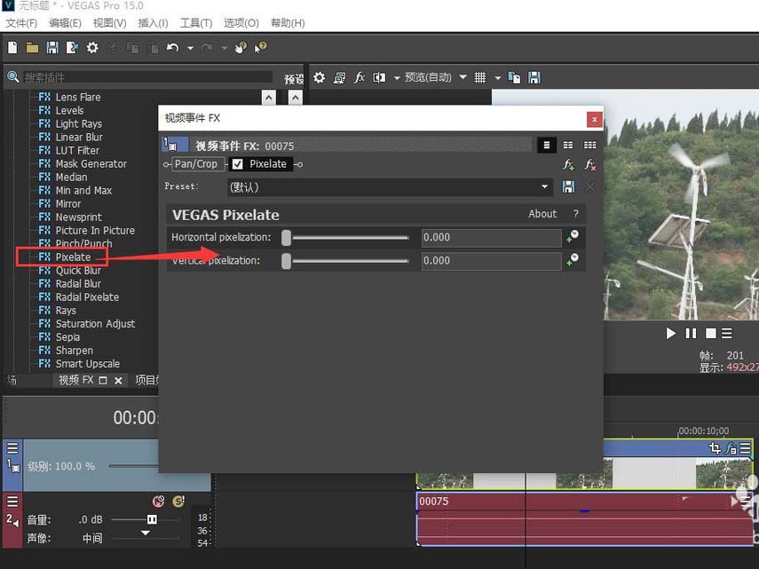The height and width of the screenshot is (569, 759).
Task: Animate the Horizontal pixelization parameter icon
Action: [x=573, y=236]
